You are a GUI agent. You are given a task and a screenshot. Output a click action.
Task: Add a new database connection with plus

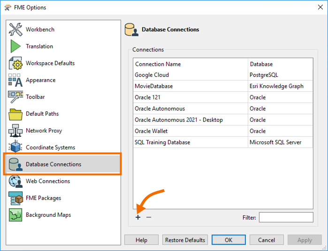tap(138, 217)
